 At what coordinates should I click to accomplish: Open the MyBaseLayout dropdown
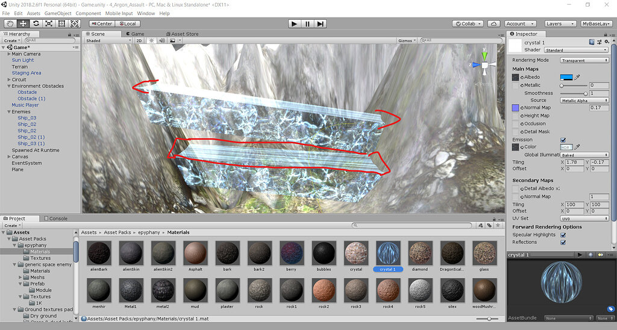(x=596, y=24)
